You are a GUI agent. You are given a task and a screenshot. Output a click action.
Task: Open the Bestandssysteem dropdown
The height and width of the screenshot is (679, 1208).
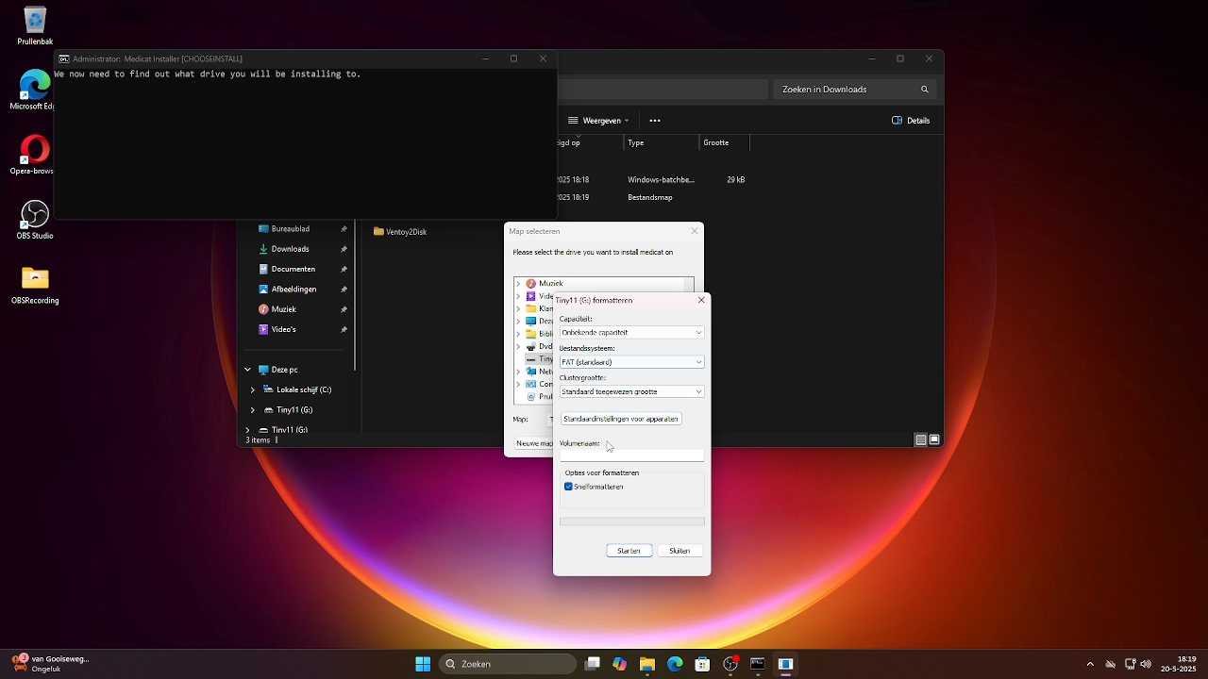click(x=631, y=362)
